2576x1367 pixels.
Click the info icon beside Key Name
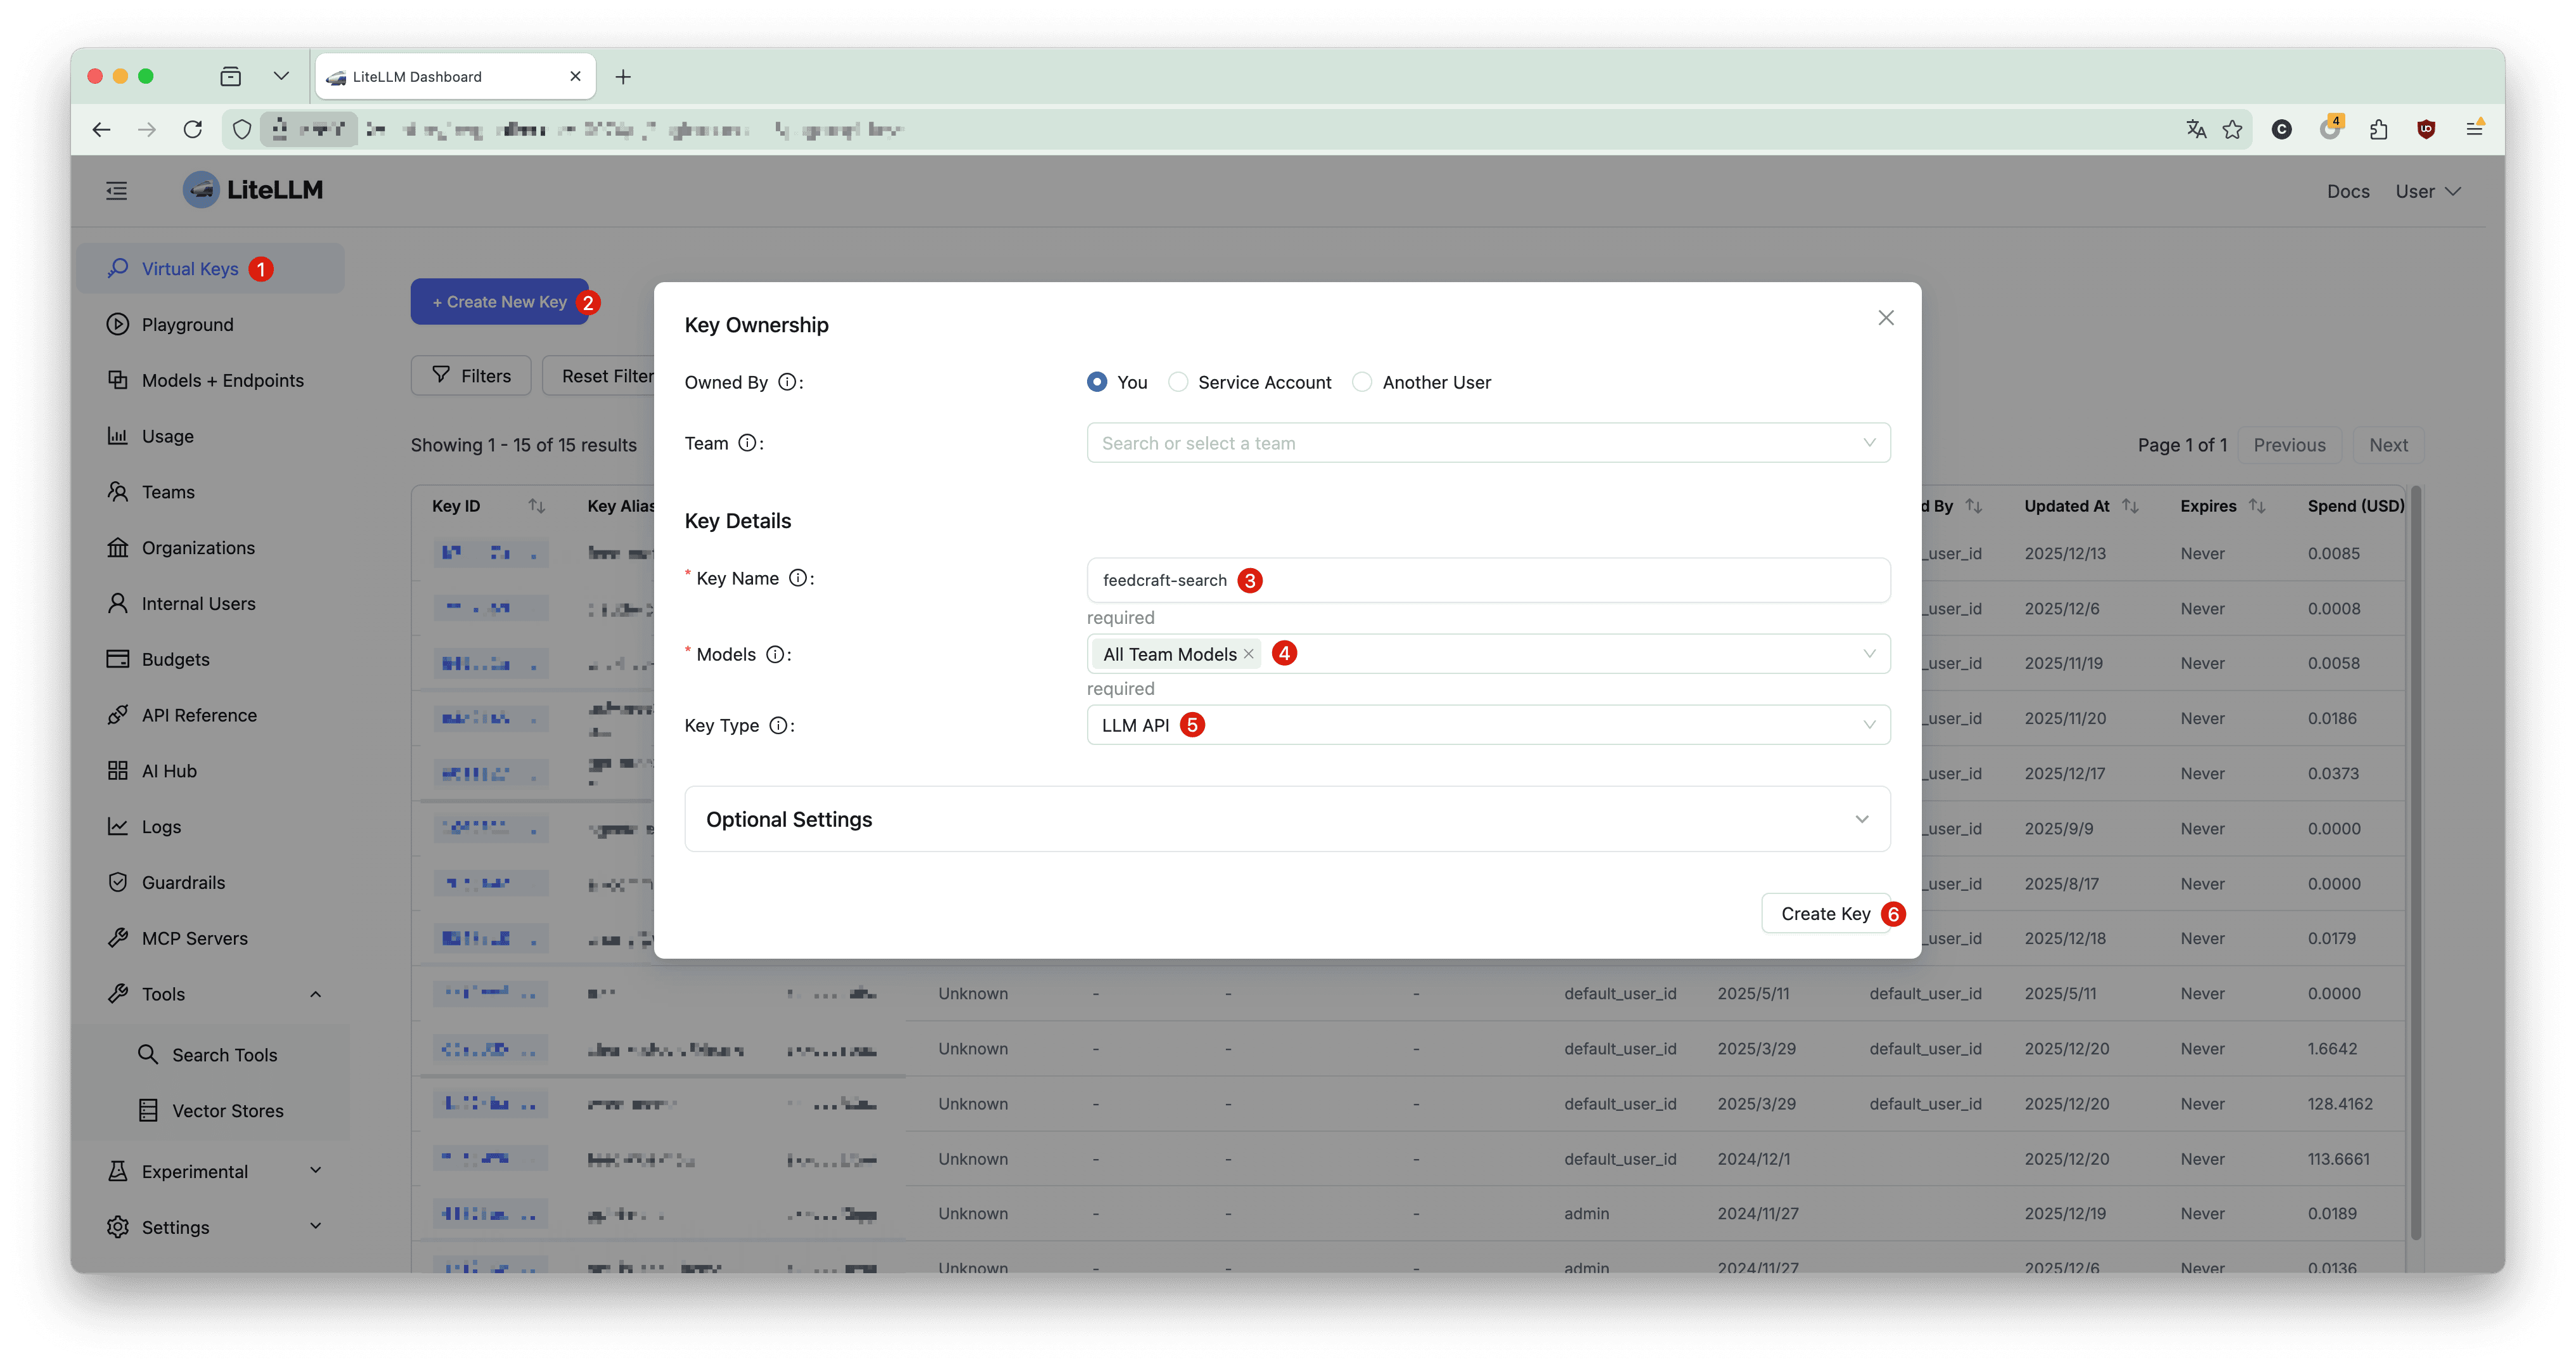click(798, 578)
